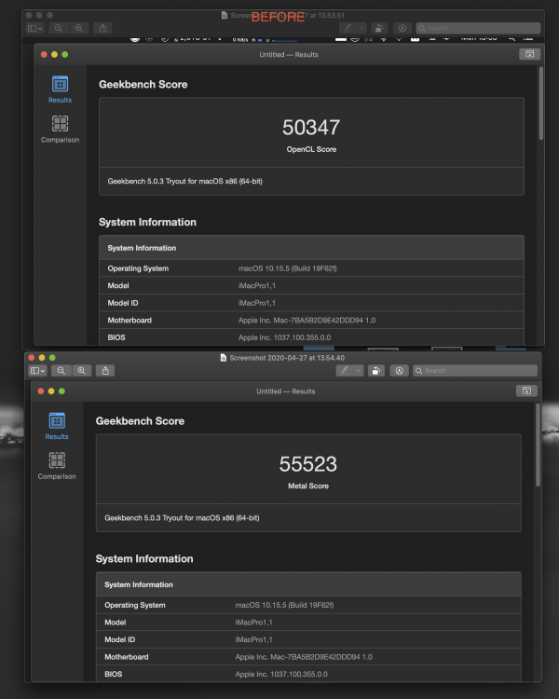The image size is (559, 699).
Task: Click the 55523 Metal score value
Action: pyautogui.click(x=308, y=464)
